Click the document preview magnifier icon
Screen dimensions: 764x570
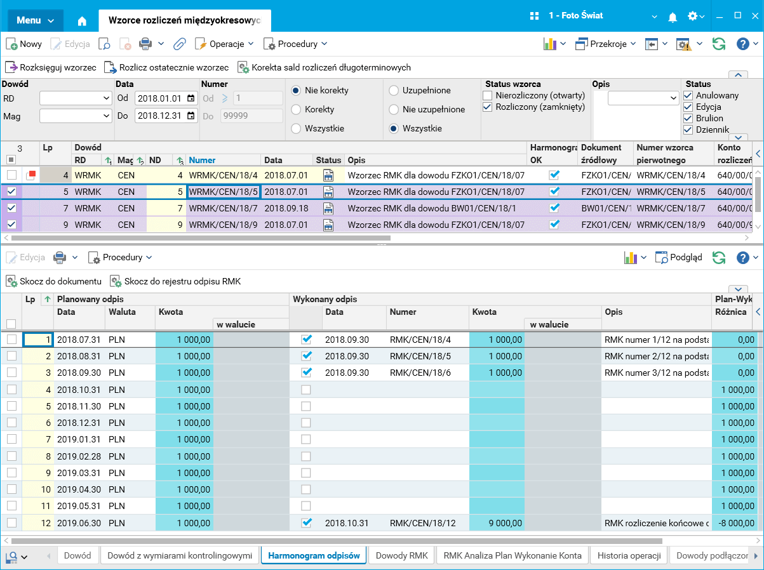(104, 44)
